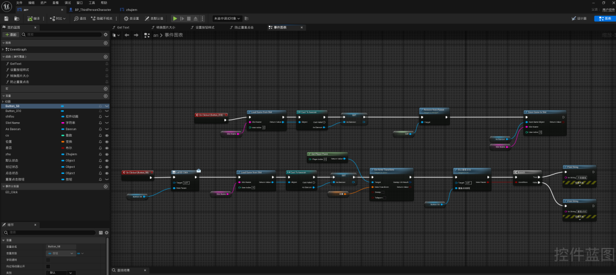Open variable type dropdown in details
Image resolution: width=616 pixels, height=275 pixels.
[x=61, y=254]
